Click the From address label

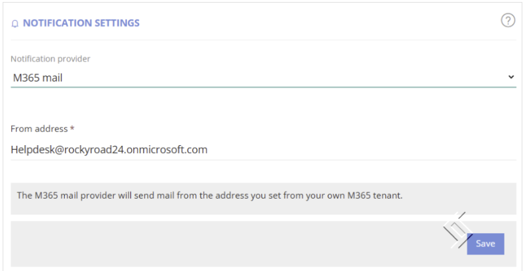coord(39,129)
